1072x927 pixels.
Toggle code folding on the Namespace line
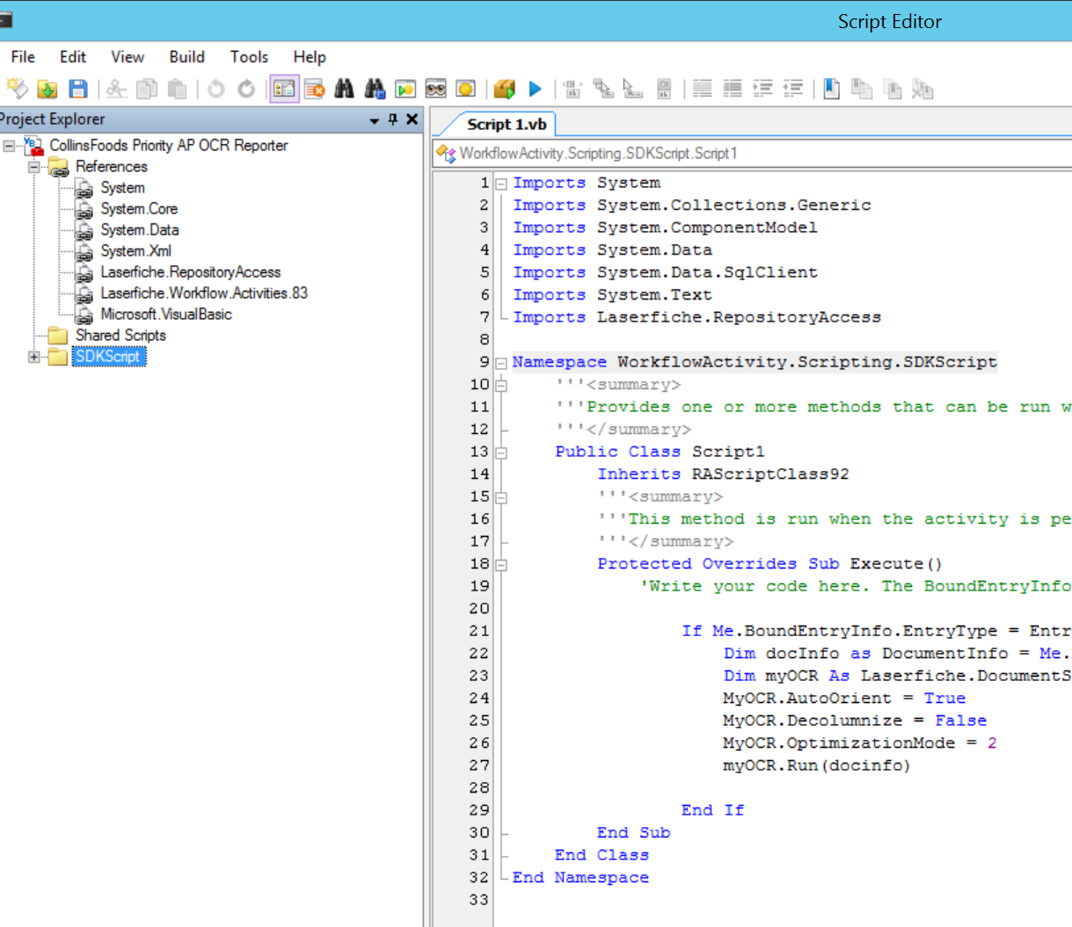(500, 363)
